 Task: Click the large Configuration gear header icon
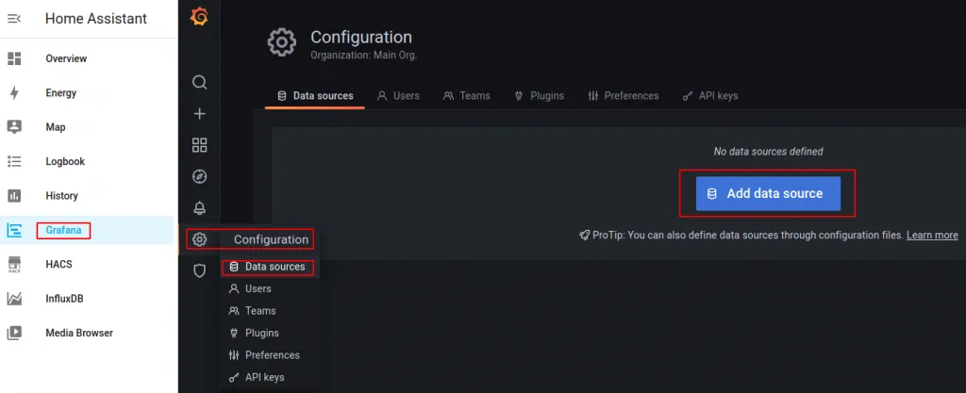[x=281, y=42]
